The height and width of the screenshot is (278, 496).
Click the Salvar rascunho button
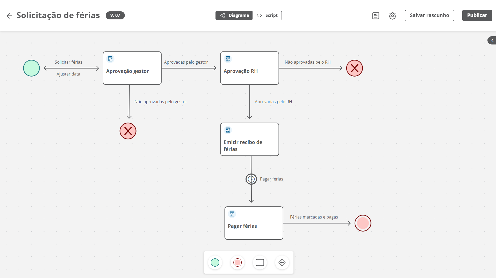429,16
